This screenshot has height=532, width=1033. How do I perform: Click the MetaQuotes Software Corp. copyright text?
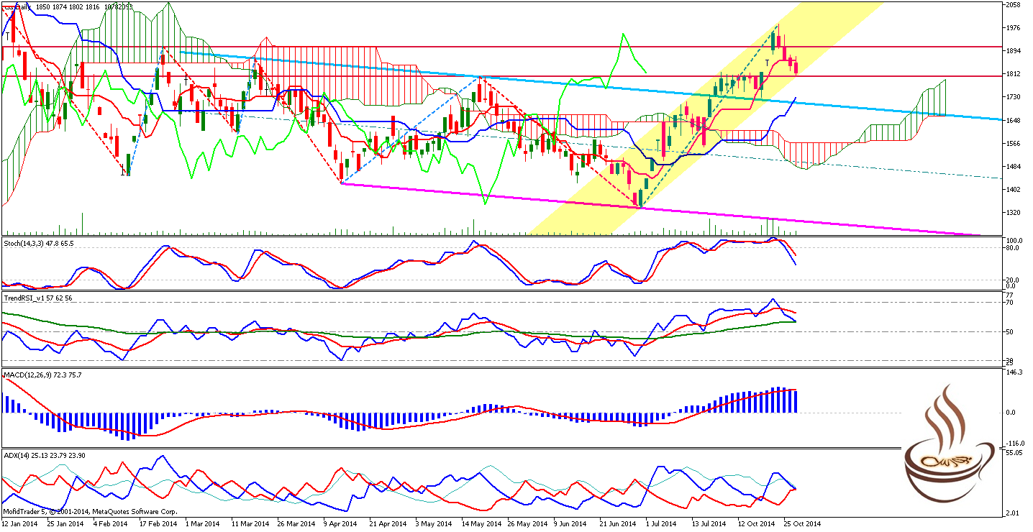pos(91,512)
